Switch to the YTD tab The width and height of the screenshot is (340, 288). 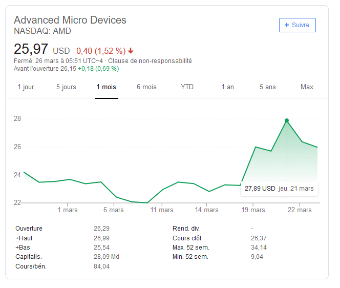187,87
